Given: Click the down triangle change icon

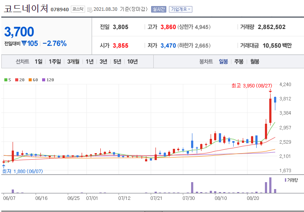Looking at the screenshot, I should tap(24, 43).
